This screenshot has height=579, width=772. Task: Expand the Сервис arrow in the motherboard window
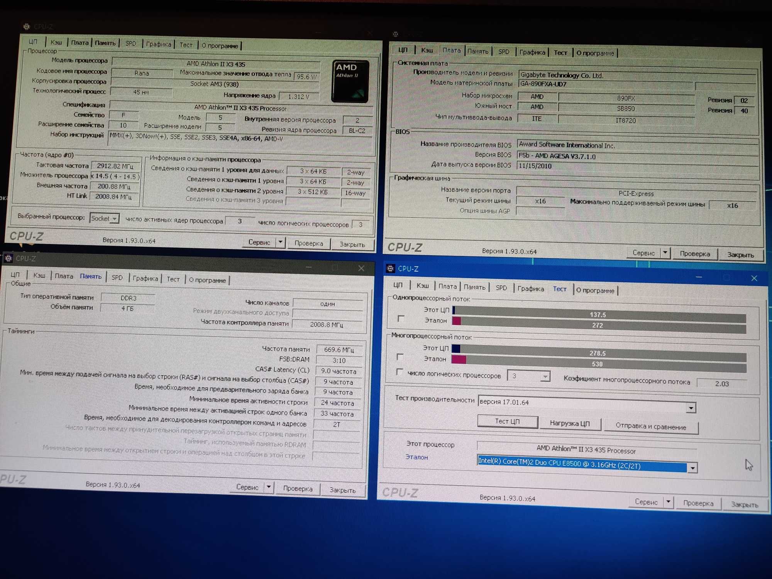(x=665, y=253)
